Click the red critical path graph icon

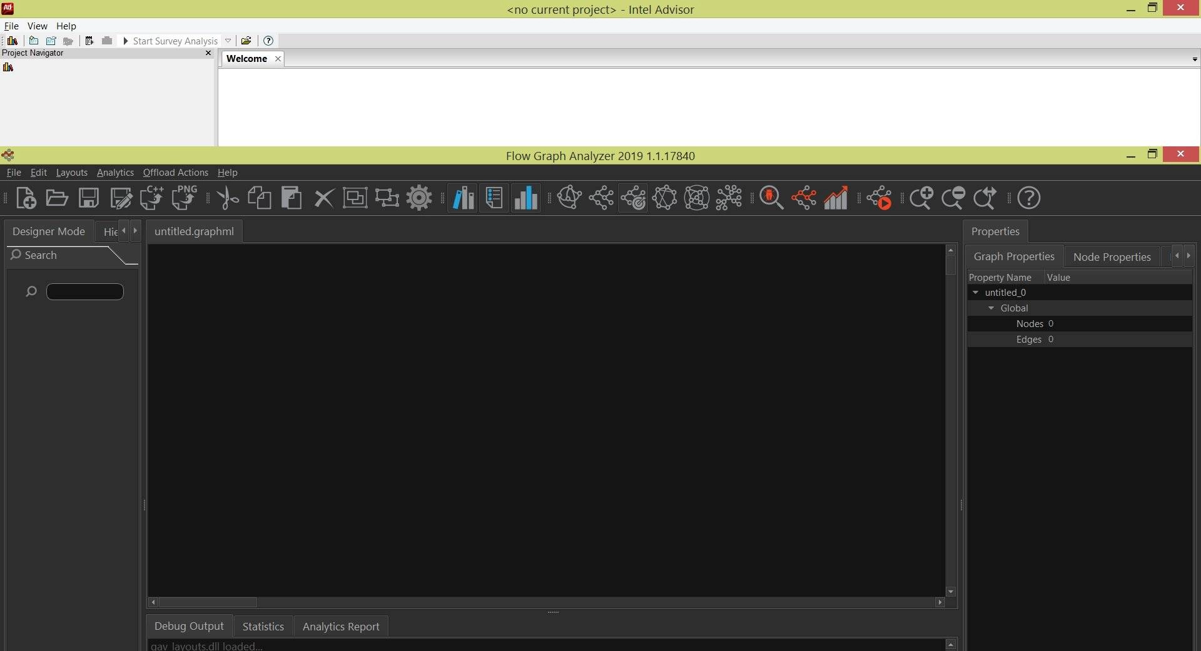tap(804, 198)
